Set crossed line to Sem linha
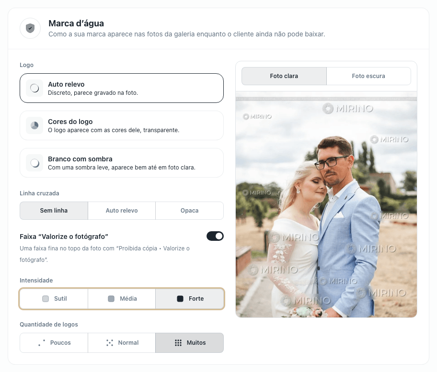 pyautogui.click(x=54, y=211)
